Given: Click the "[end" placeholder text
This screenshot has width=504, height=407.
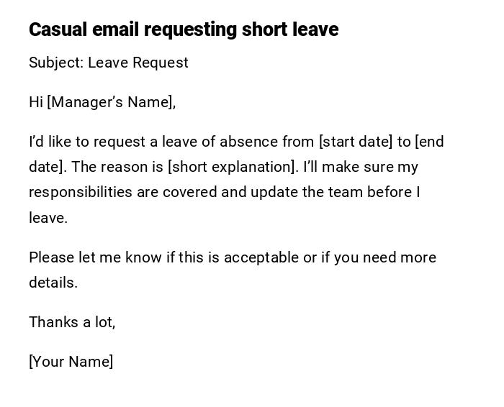Looking at the screenshot, I should 430,142.
